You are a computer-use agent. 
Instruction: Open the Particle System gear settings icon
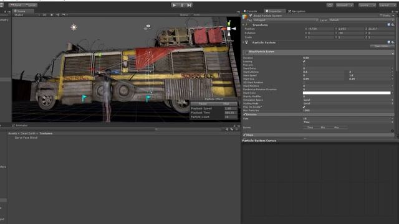393,42
